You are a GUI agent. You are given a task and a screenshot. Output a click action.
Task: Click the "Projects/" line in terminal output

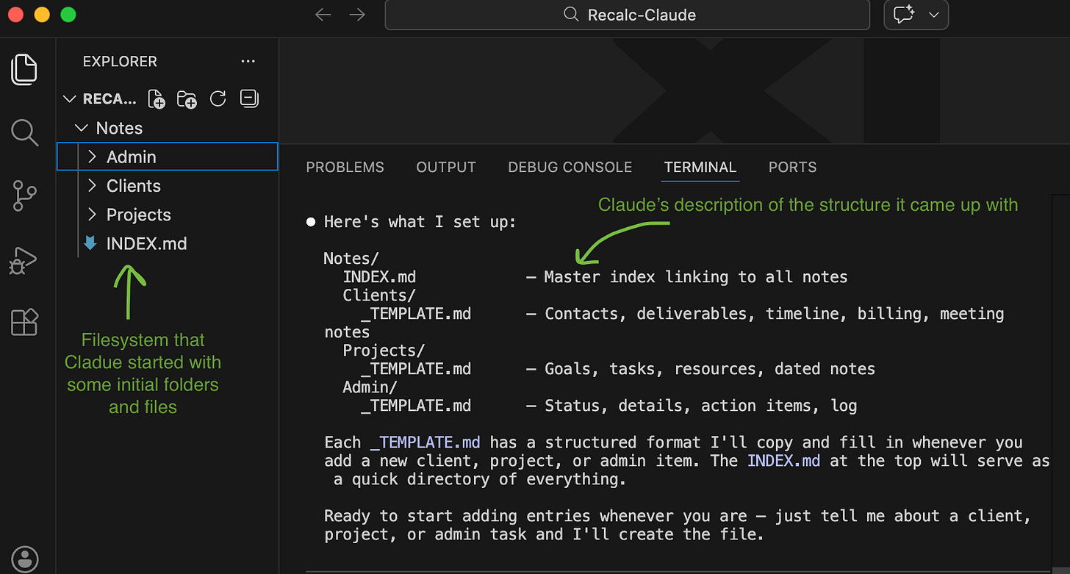[384, 351]
